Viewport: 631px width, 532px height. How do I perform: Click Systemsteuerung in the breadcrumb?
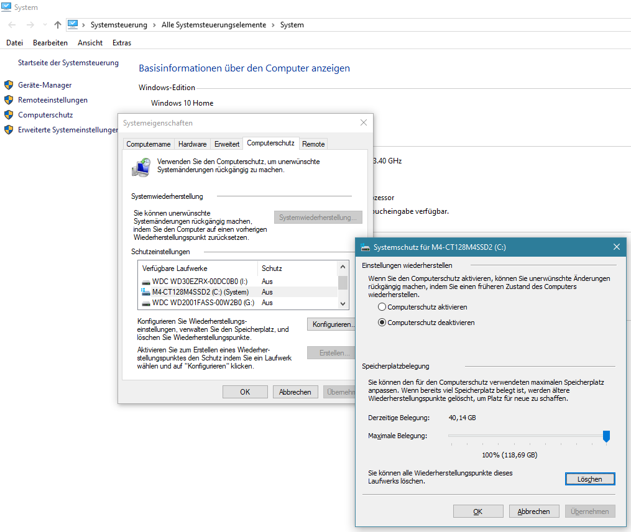pyautogui.click(x=119, y=25)
